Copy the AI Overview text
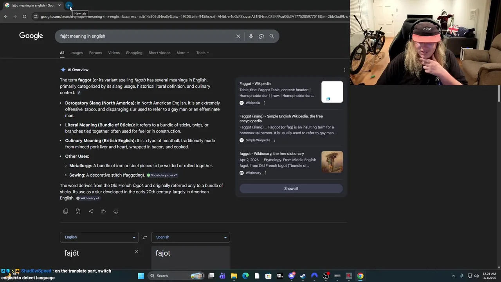This screenshot has height=282, width=501. (66, 211)
